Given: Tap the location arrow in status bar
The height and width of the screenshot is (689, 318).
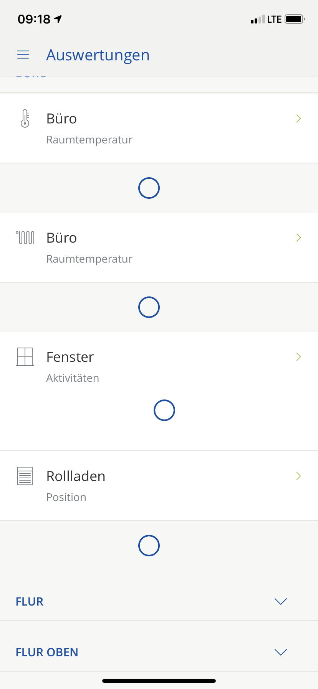Looking at the screenshot, I should coord(58,19).
